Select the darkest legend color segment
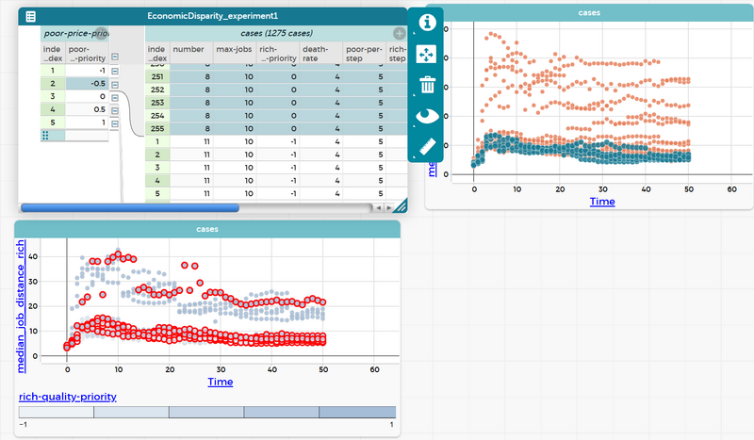Screen dimensions: 754x440 click(358, 413)
